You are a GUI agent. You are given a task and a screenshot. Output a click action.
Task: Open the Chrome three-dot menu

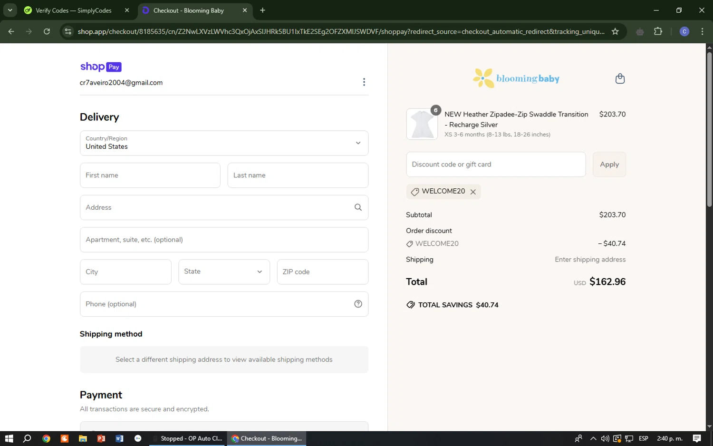coord(702,31)
